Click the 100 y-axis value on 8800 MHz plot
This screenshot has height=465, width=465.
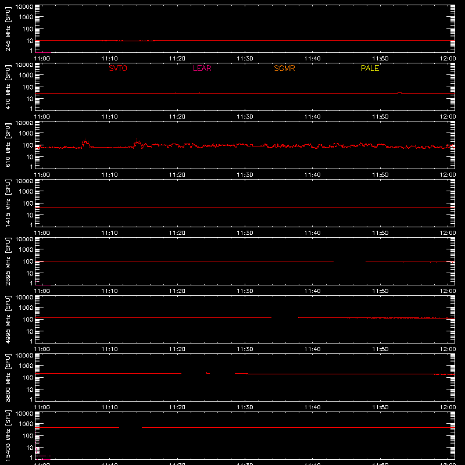28,378
